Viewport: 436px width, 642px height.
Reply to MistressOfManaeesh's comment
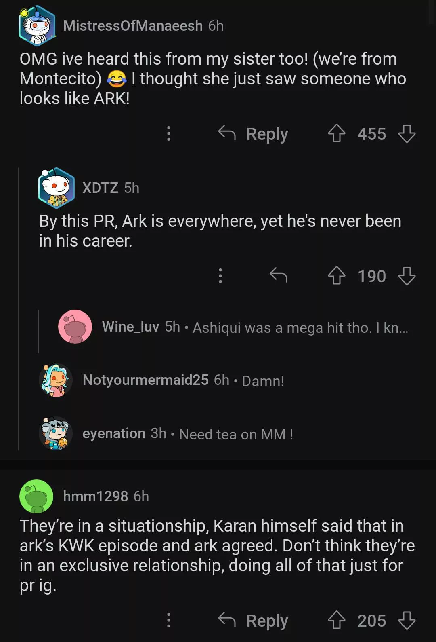pyautogui.click(x=254, y=134)
